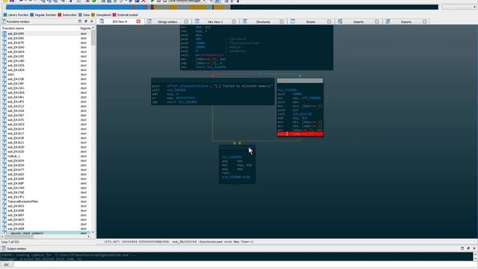Screen dimensions: 478x269
Task: Close the Output window panel
Action: click(474, 248)
